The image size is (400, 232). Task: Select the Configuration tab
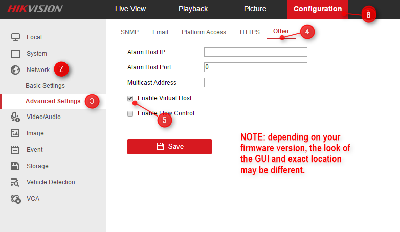click(x=318, y=9)
